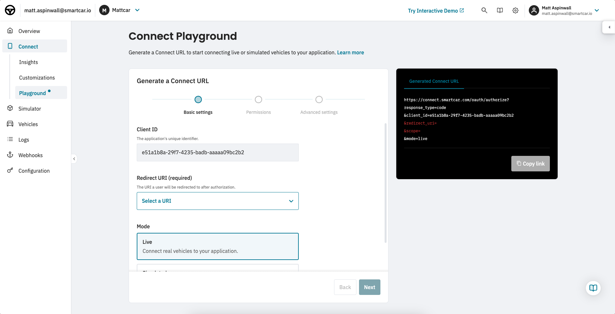Click the form's vertical scrollbar
Image resolution: width=615 pixels, height=314 pixels.
(386, 183)
